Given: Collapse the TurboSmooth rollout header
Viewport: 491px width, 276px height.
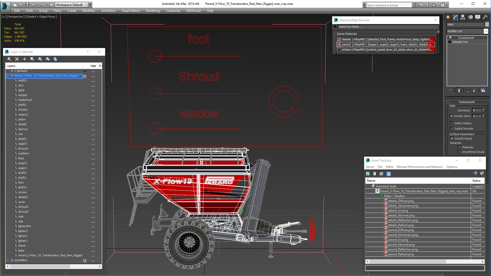Looking at the screenshot, I should [x=466, y=102].
